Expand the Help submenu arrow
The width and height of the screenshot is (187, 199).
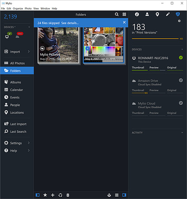click(29, 150)
